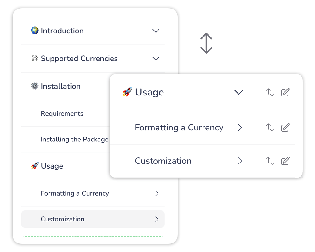Edit the Formatting a Currency card row
This screenshot has width=315, height=252.
point(285,128)
